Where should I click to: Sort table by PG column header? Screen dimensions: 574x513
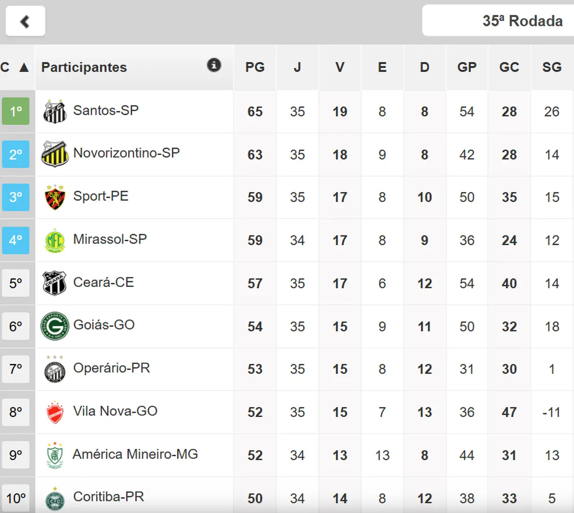click(x=255, y=67)
